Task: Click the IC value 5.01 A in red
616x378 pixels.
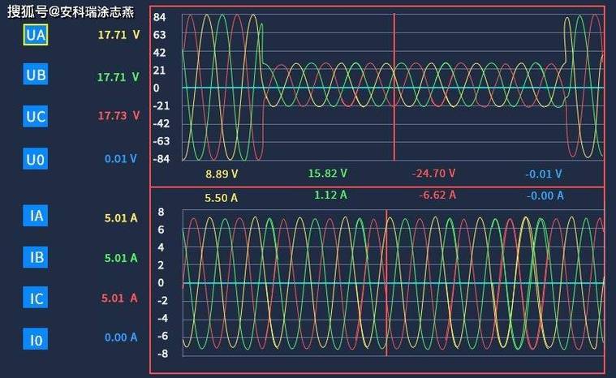Action: [119, 298]
